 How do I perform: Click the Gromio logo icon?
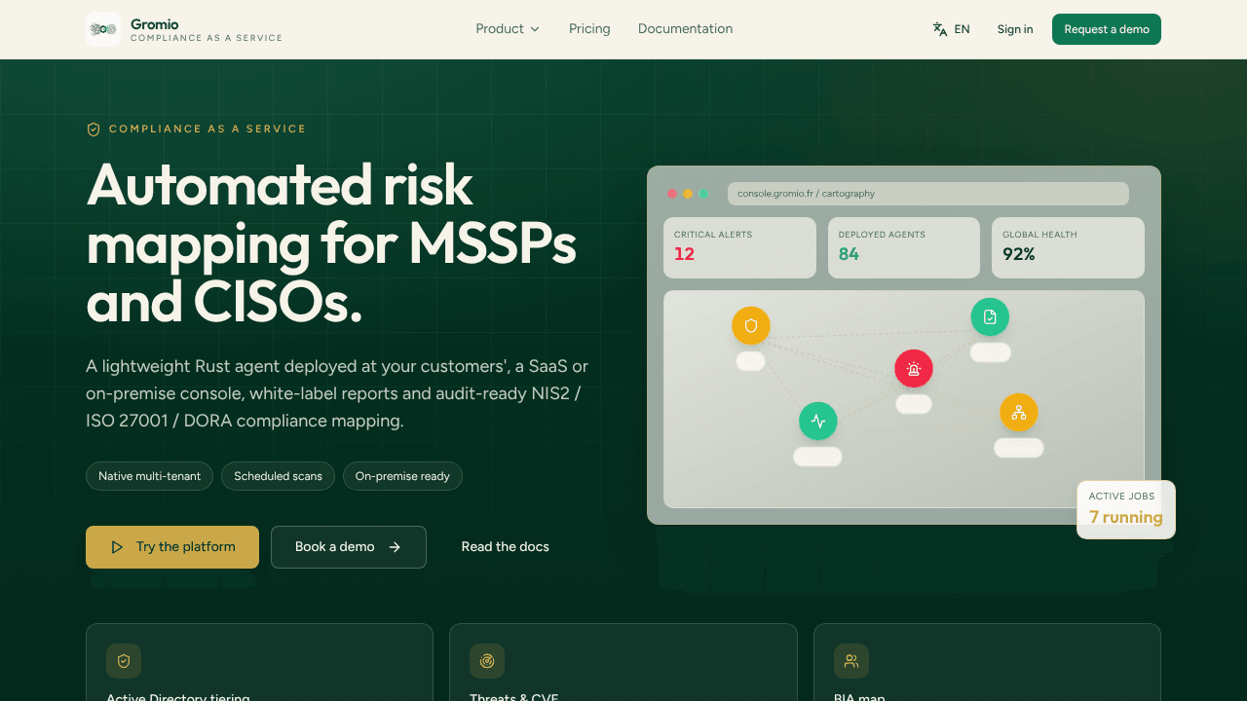(x=103, y=29)
